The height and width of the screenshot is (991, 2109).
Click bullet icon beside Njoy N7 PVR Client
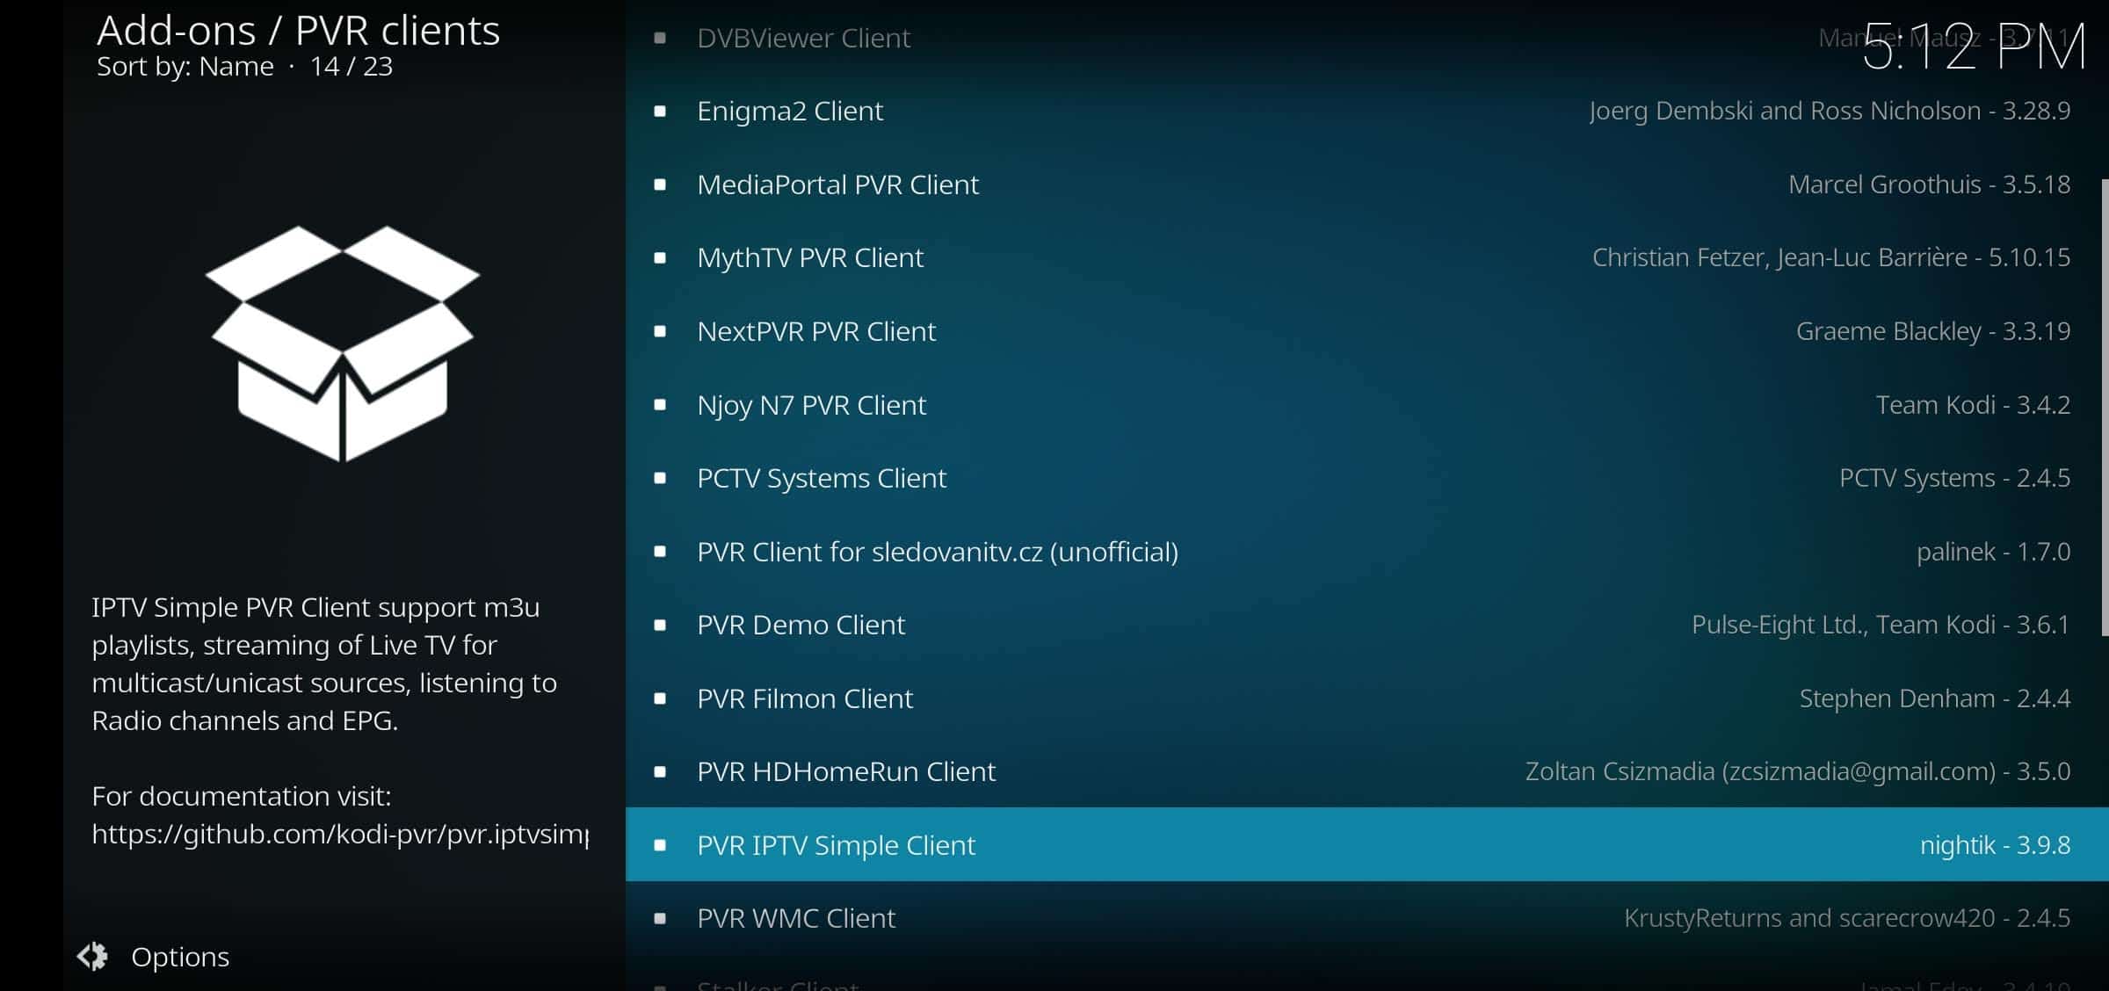point(660,405)
